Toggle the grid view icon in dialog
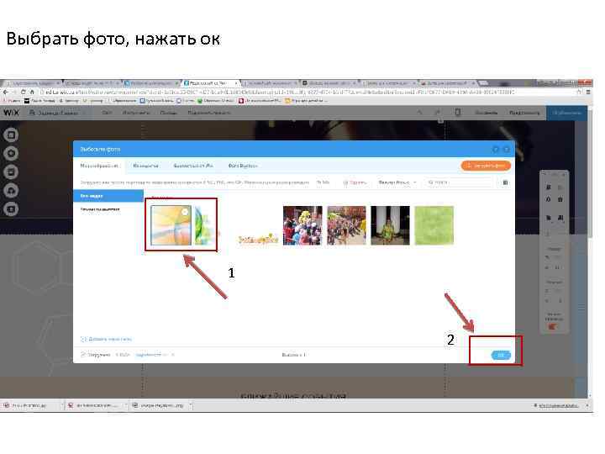The height and width of the screenshot is (454, 605). (x=505, y=182)
